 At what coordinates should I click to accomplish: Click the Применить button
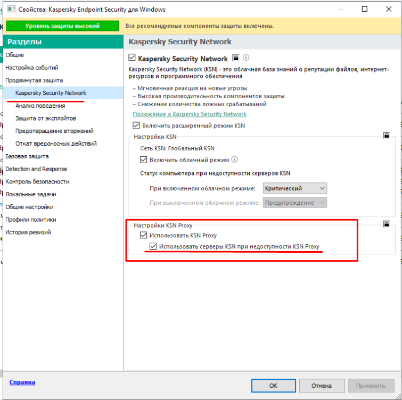[x=371, y=386]
